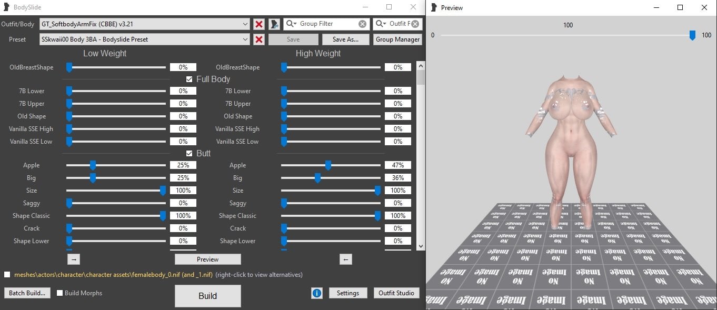
Task: Open Batch Build... dialog
Action: pos(27,293)
